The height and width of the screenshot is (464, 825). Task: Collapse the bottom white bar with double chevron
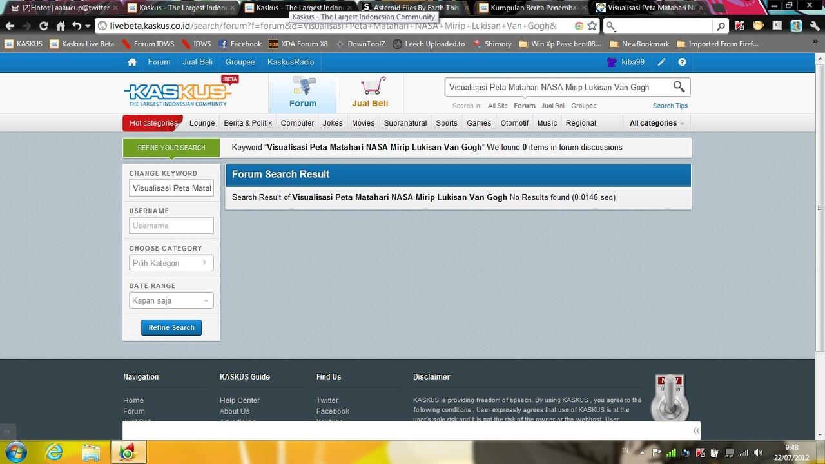pos(696,430)
